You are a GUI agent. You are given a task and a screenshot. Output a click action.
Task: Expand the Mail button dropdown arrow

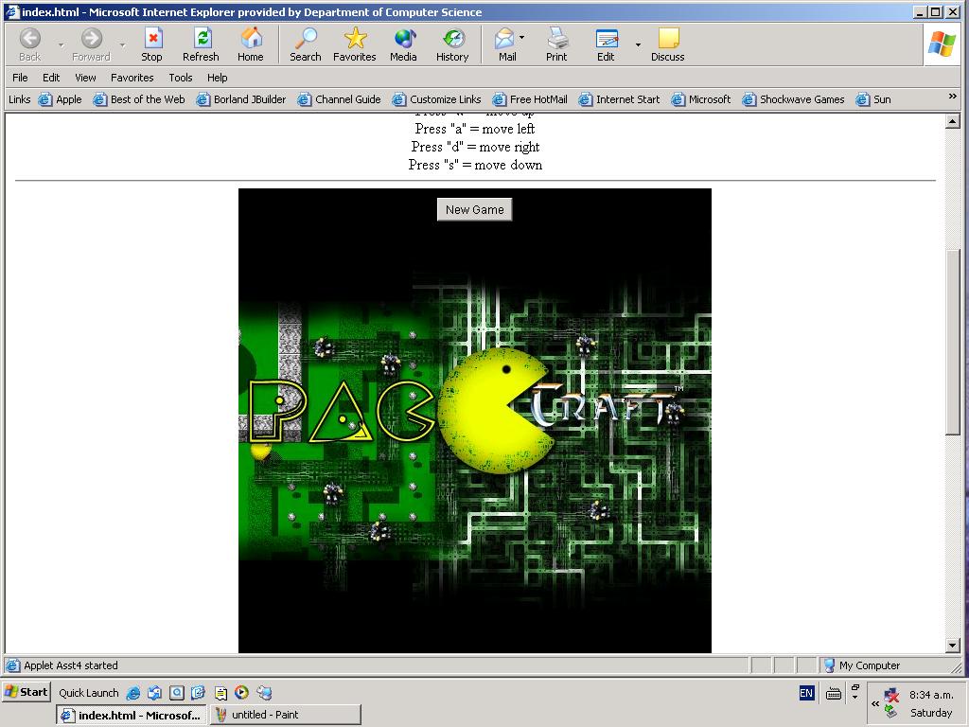522,38
